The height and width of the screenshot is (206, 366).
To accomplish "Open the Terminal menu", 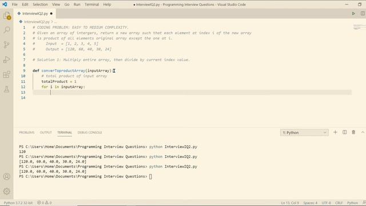I will click(x=91, y=5).
